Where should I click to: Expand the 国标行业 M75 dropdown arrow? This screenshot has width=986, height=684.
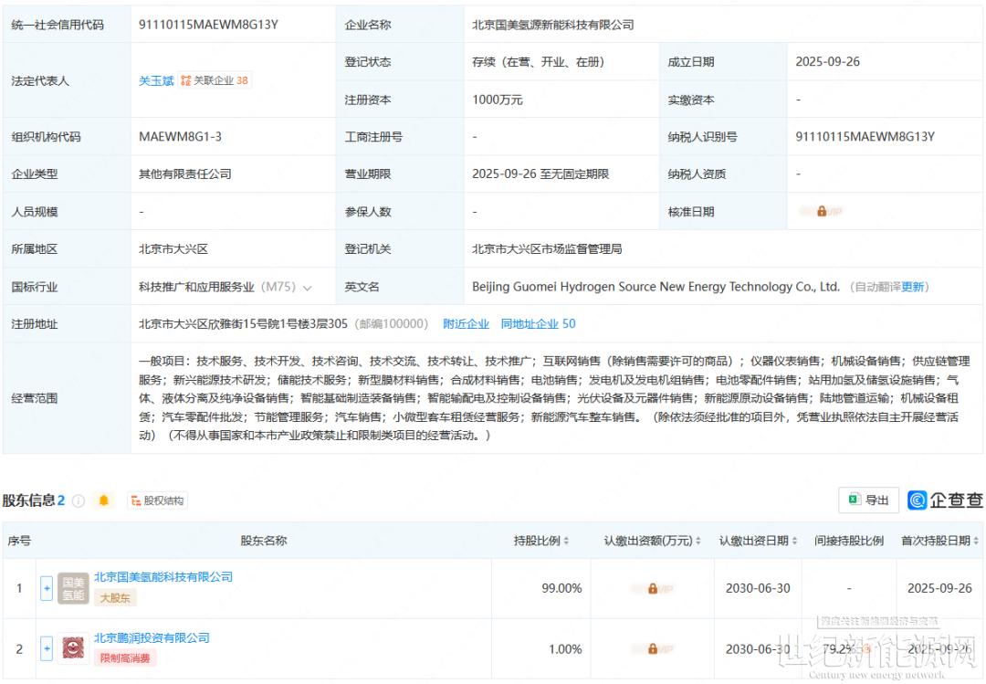click(308, 288)
